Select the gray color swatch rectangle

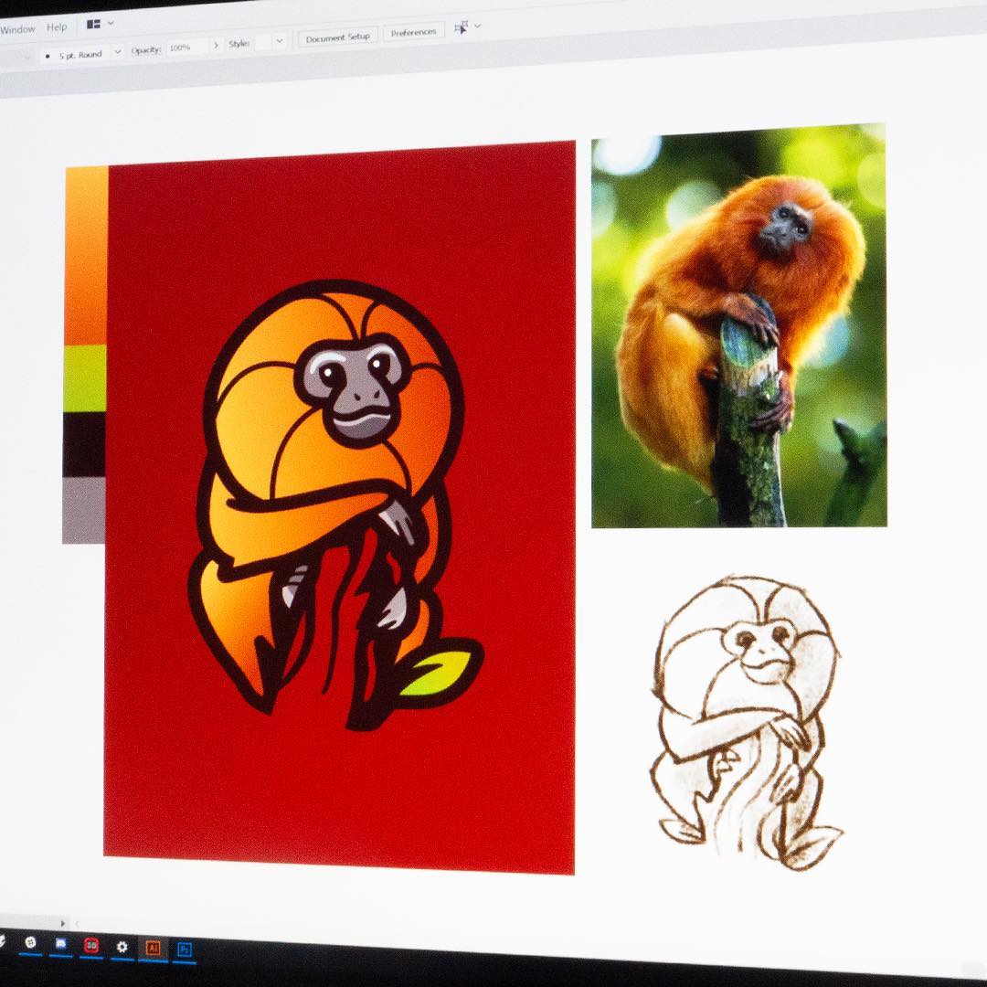pyautogui.click(x=84, y=511)
